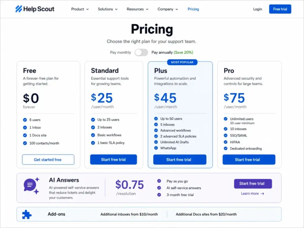Go to the Login page
This screenshot has width=304, height=228.
pos(257,9)
